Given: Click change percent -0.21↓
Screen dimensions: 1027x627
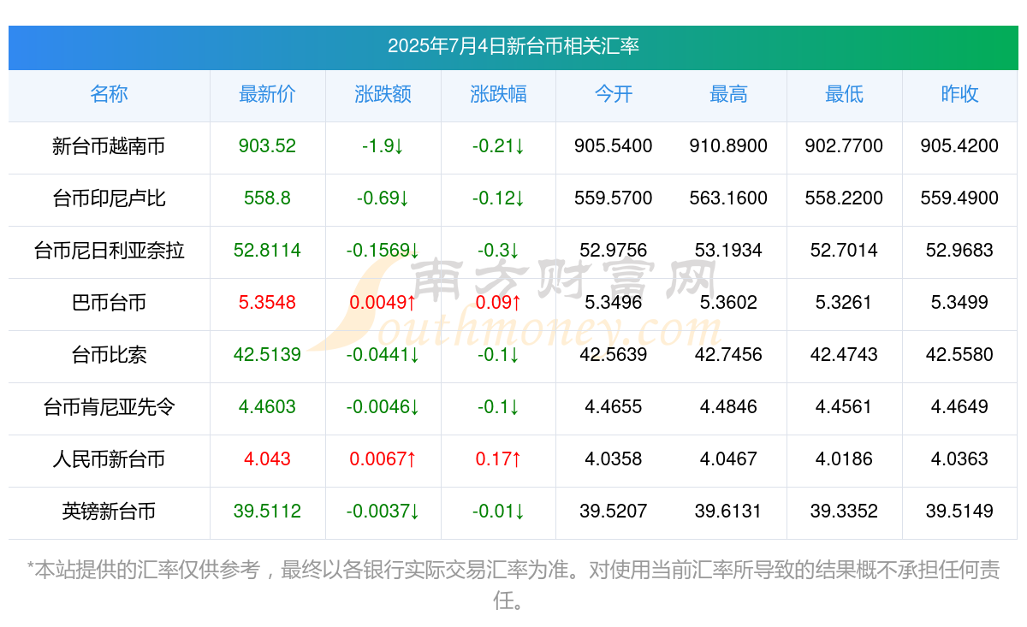Looking at the screenshot, I should pos(498,146).
